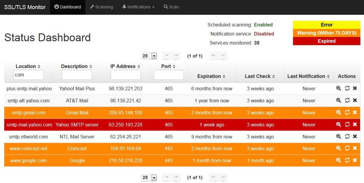Rescan the smtp.mail.yahoo.com certificate
This screenshot has height=183, width=364.
tap(347, 124)
